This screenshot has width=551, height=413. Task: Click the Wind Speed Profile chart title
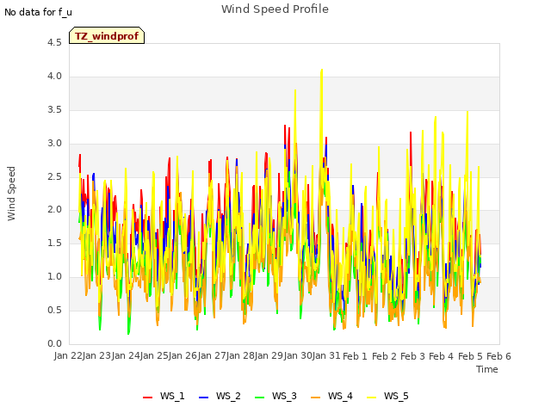(275, 9)
